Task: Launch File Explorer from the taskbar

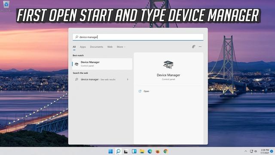Action: click(x=142, y=151)
